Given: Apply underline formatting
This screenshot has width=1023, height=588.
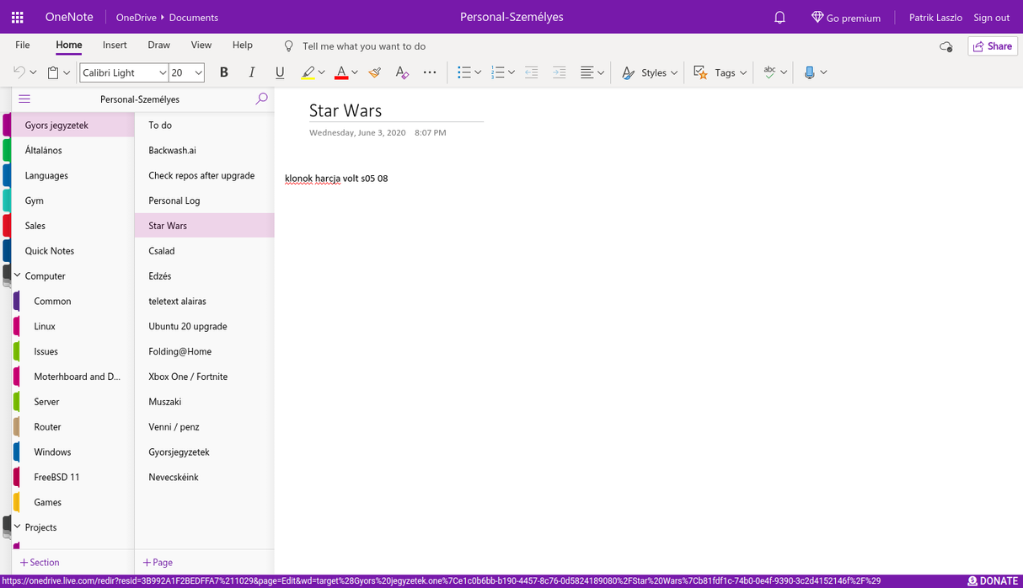Looking at the screenshot, I should pyautogui.click(x=279, y=72).
